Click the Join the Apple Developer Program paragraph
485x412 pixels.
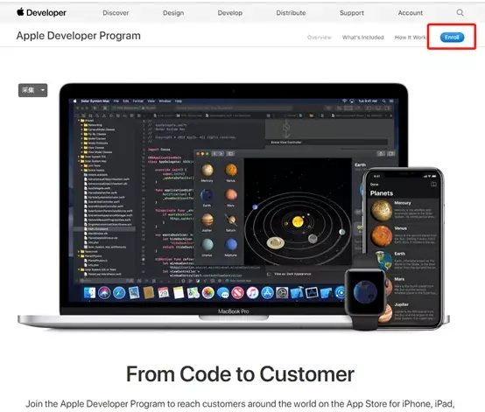click(x=240, y=403)
